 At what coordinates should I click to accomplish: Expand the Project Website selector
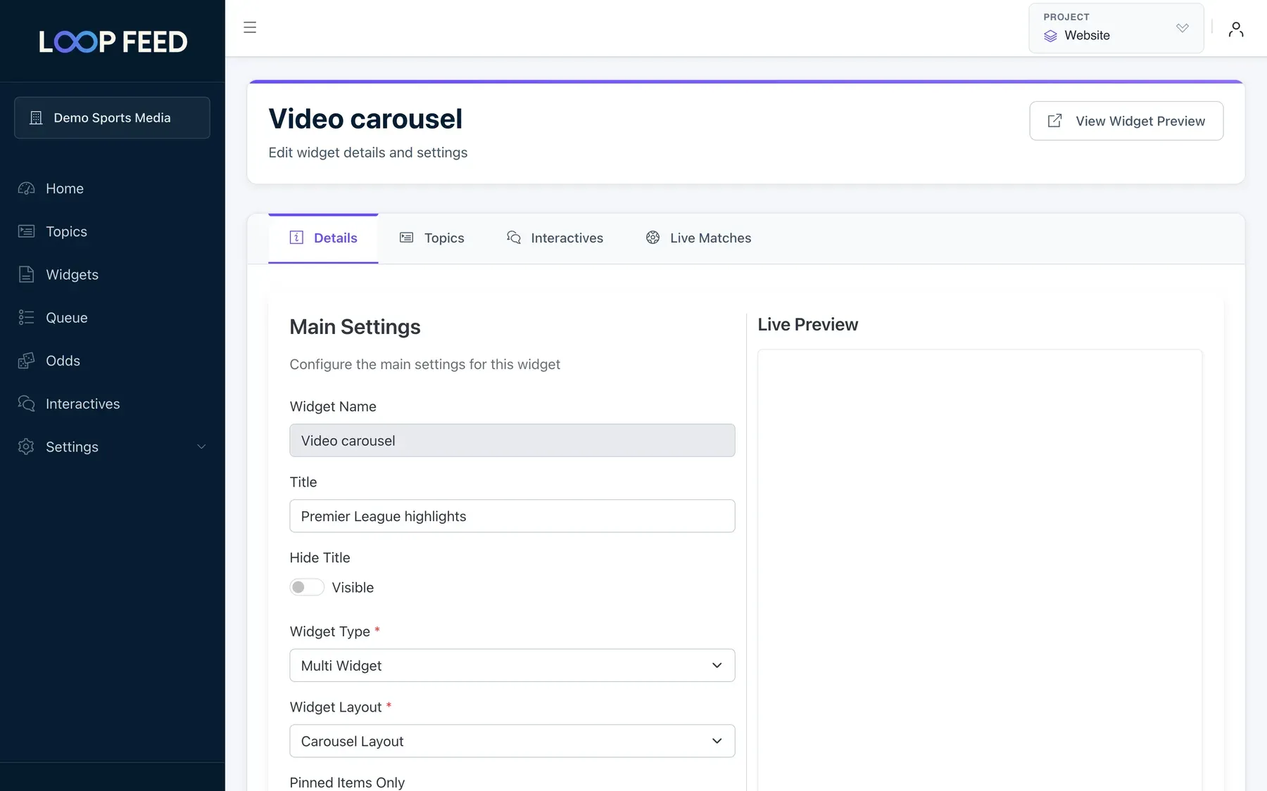(x=1116, y=28)
